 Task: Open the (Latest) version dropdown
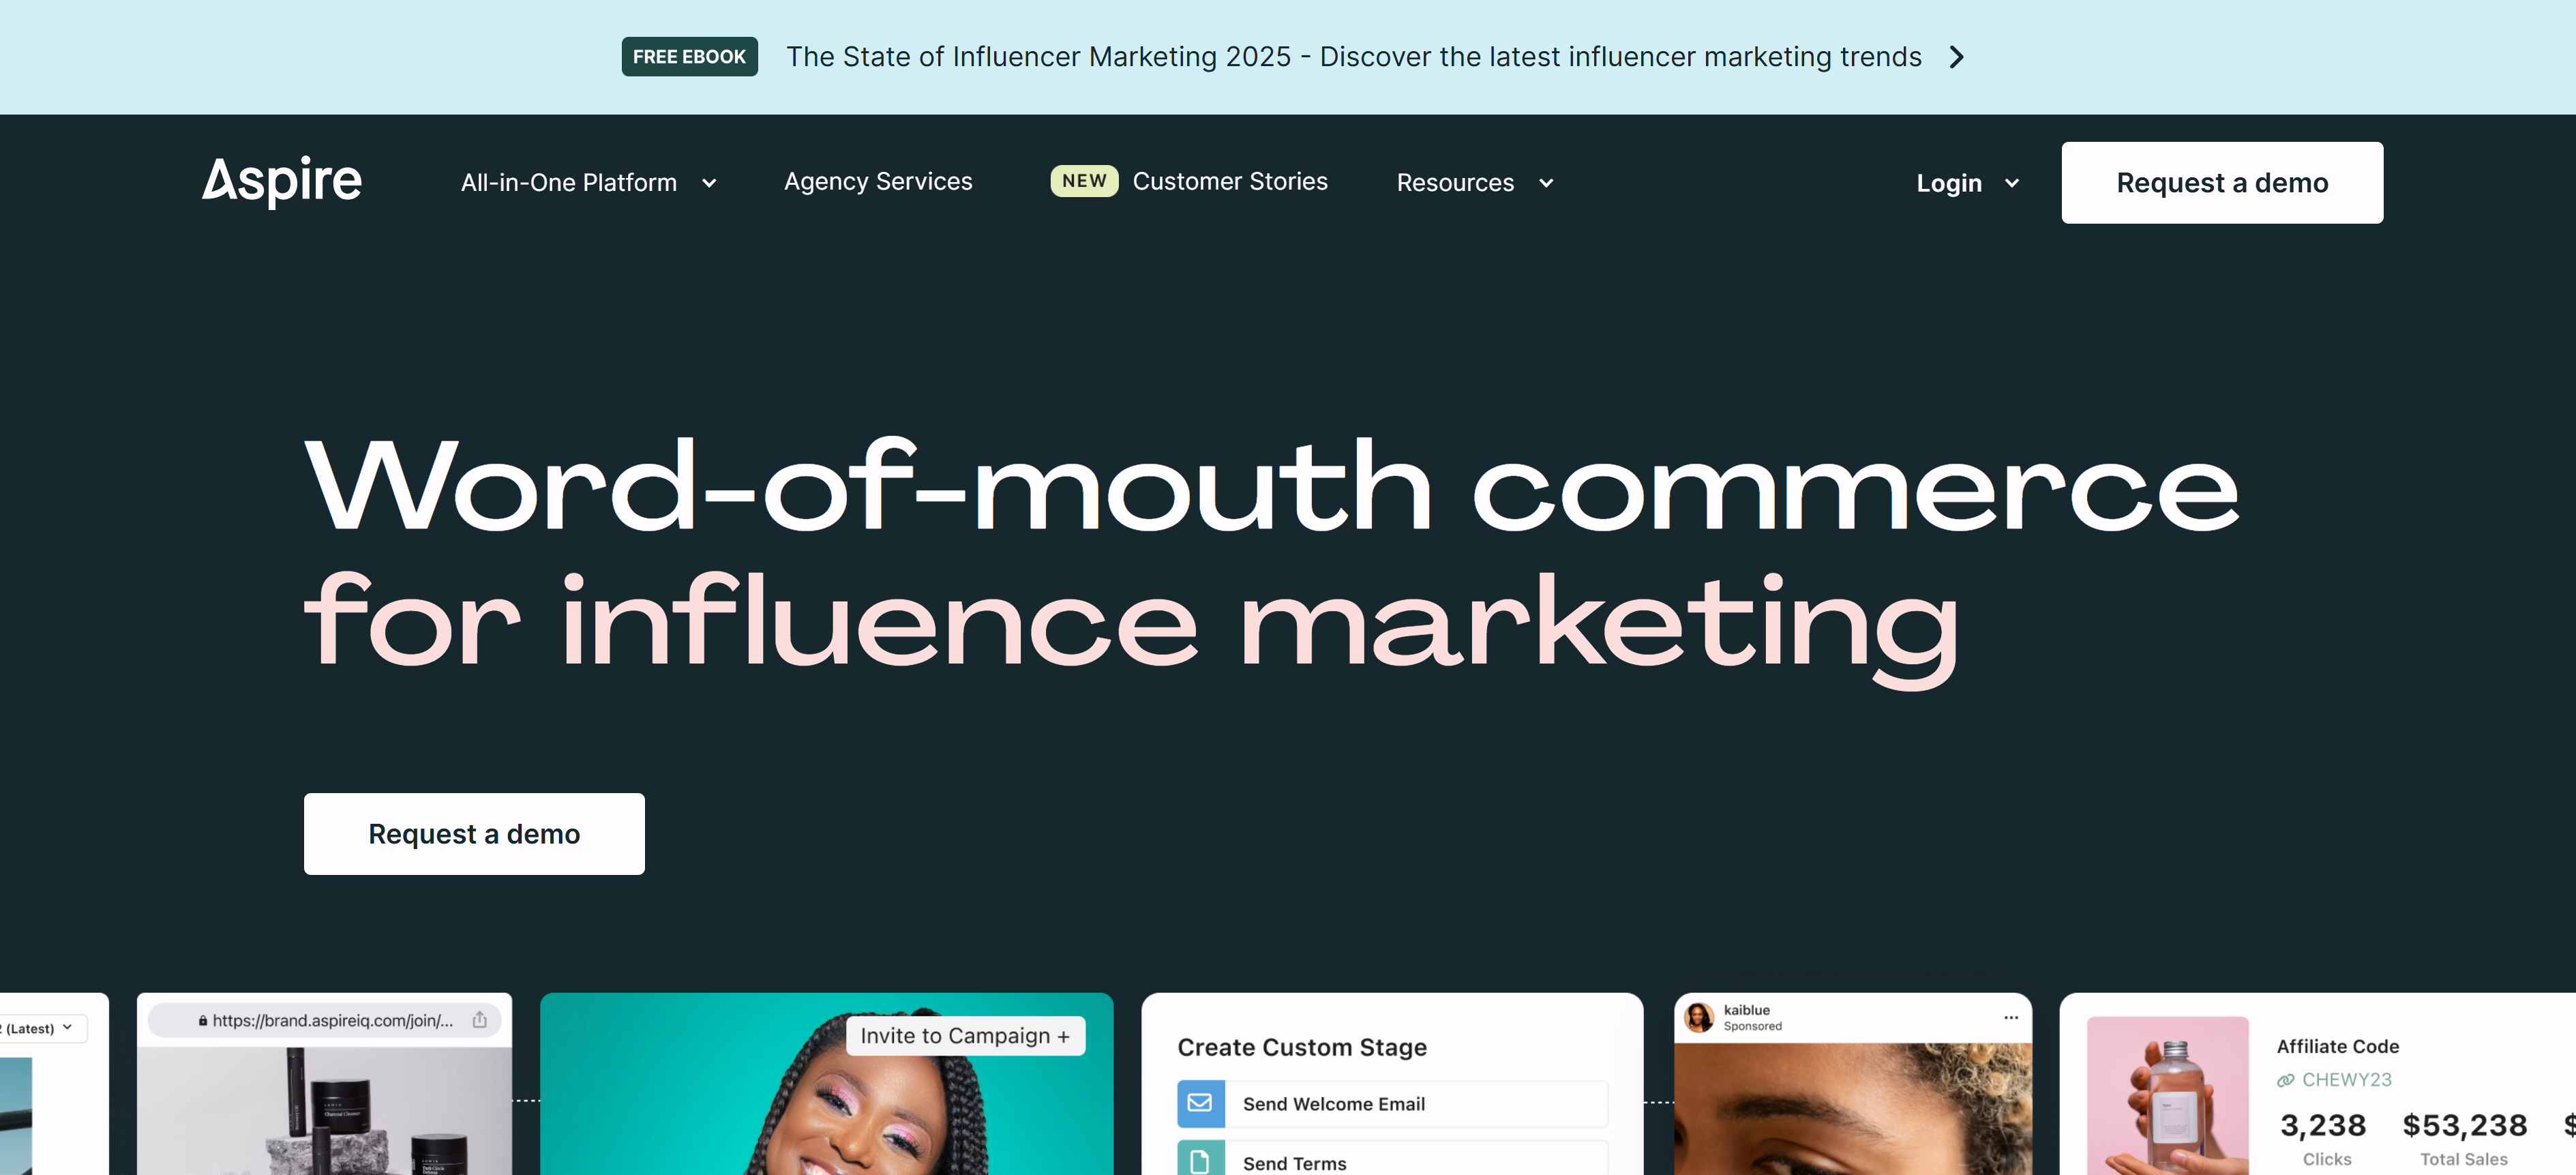[x=40, y=1028]
